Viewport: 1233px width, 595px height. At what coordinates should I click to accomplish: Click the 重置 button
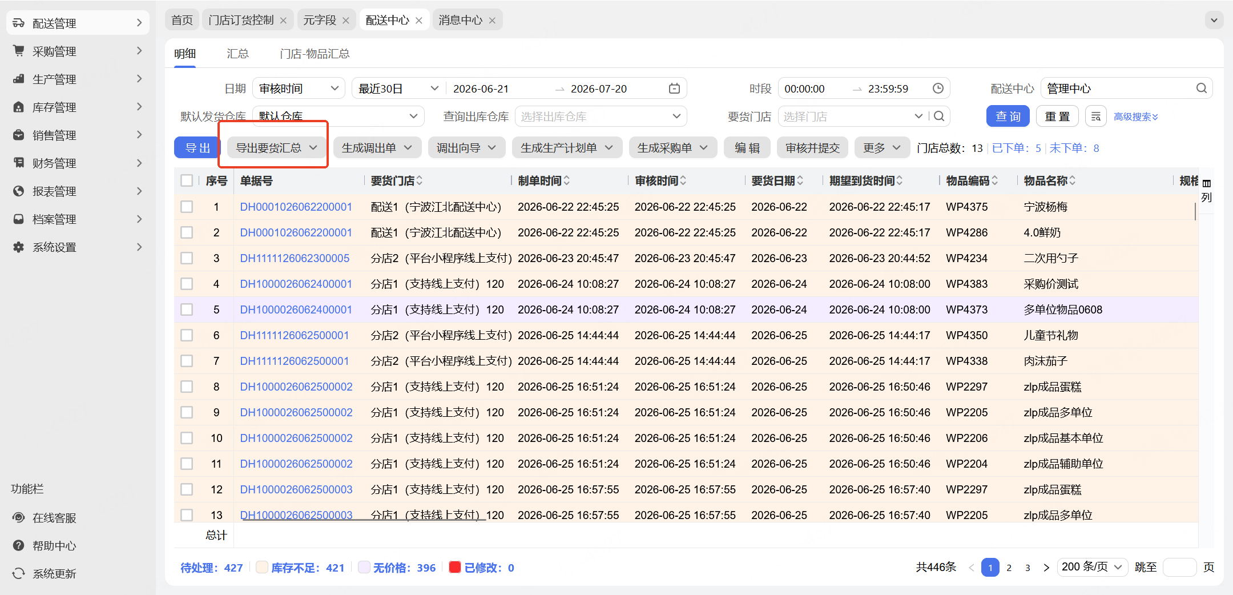[1057, 116]
